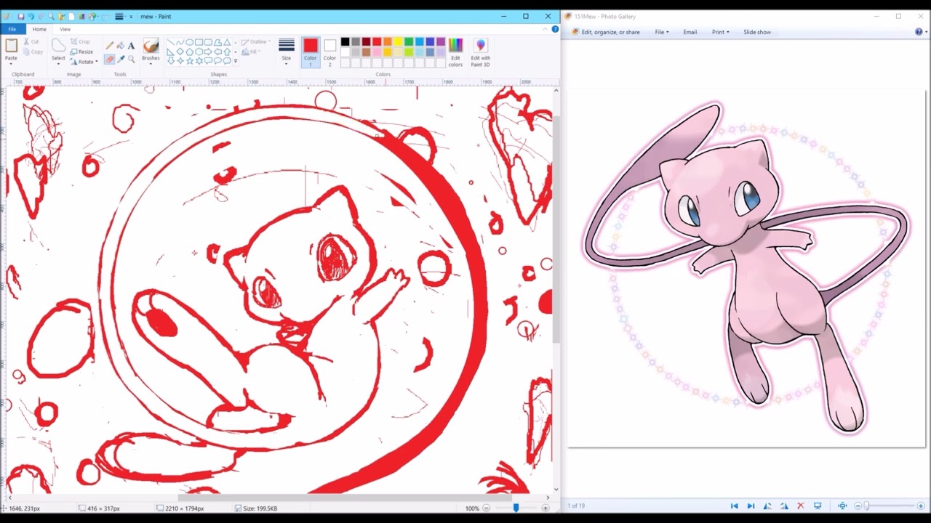Zoom in with plus icon in Photo Gallery
This screenshot has height=523, width=931.
921,506
